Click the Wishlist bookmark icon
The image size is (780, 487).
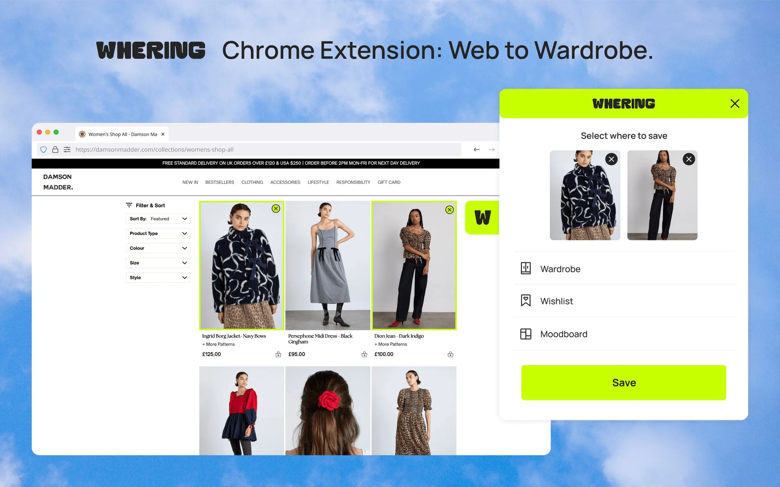(x=525, y=301)
